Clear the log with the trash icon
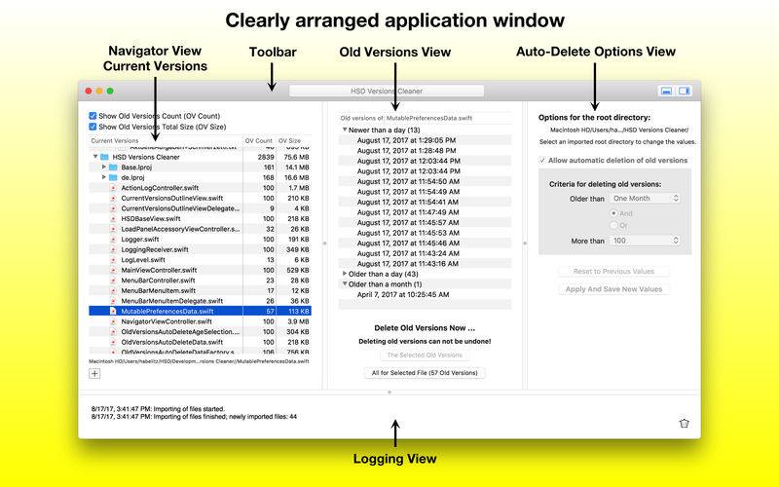This screenshot has width=779, height=487. pos(685,424)
